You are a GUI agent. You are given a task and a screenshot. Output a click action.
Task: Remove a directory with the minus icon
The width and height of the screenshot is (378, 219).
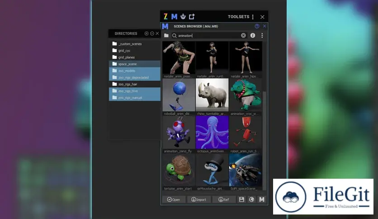(152, 33)
